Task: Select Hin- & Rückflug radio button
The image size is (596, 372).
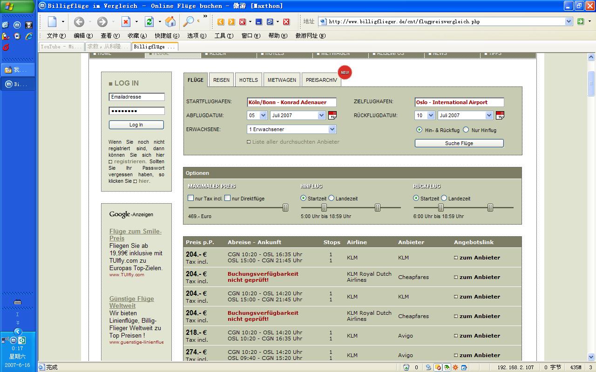Action: point(419,130)
